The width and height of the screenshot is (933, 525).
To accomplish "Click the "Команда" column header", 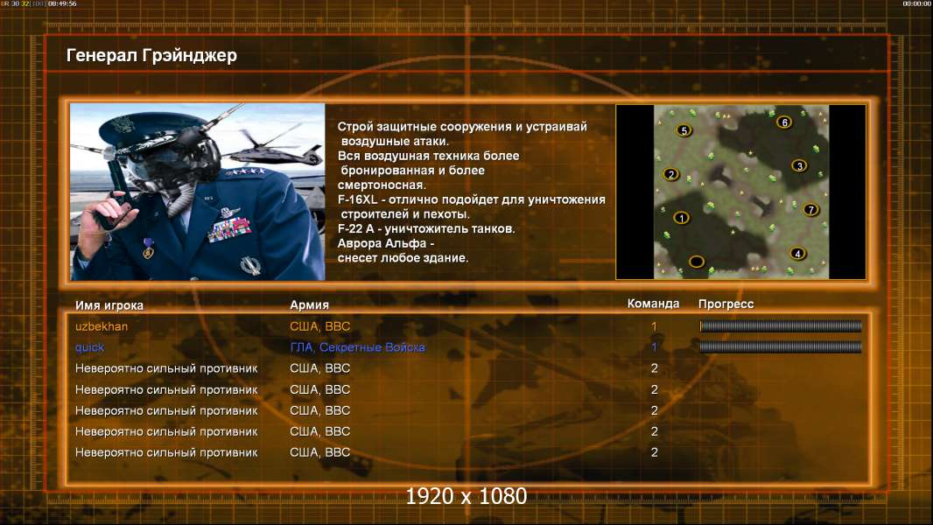I will tap(653, 304).
